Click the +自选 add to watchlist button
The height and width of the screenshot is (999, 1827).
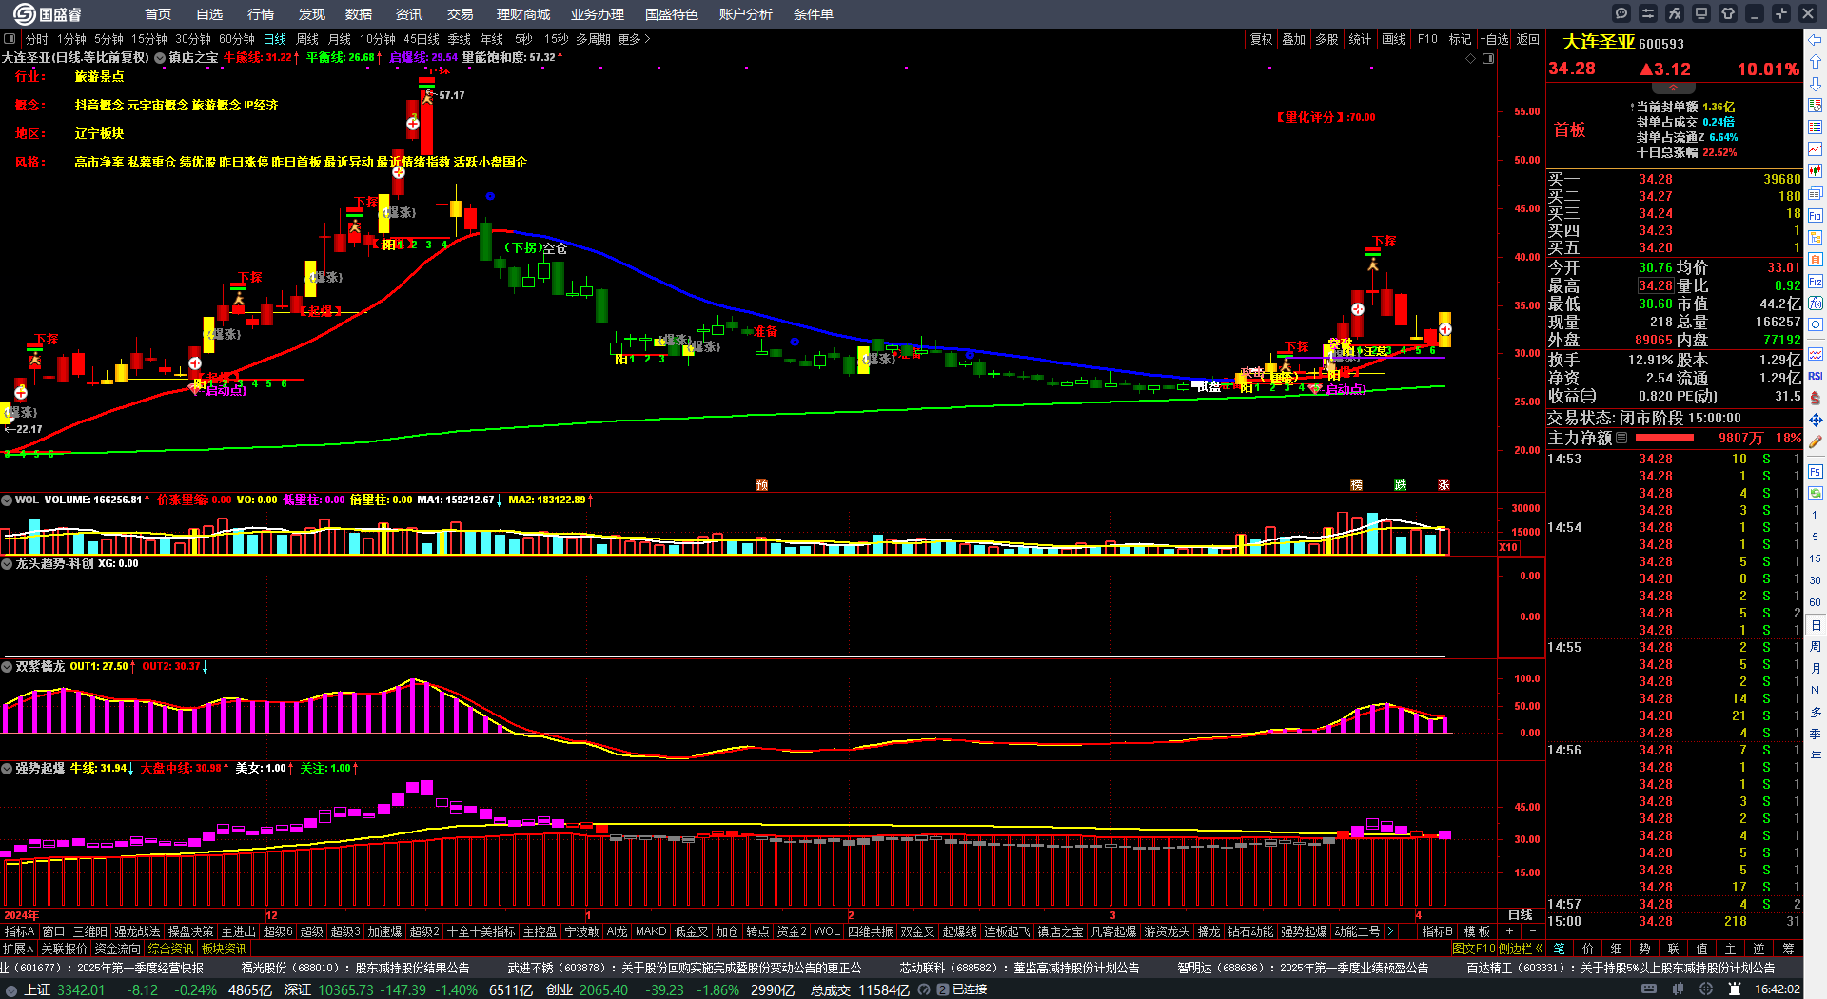click(1494, 39)
